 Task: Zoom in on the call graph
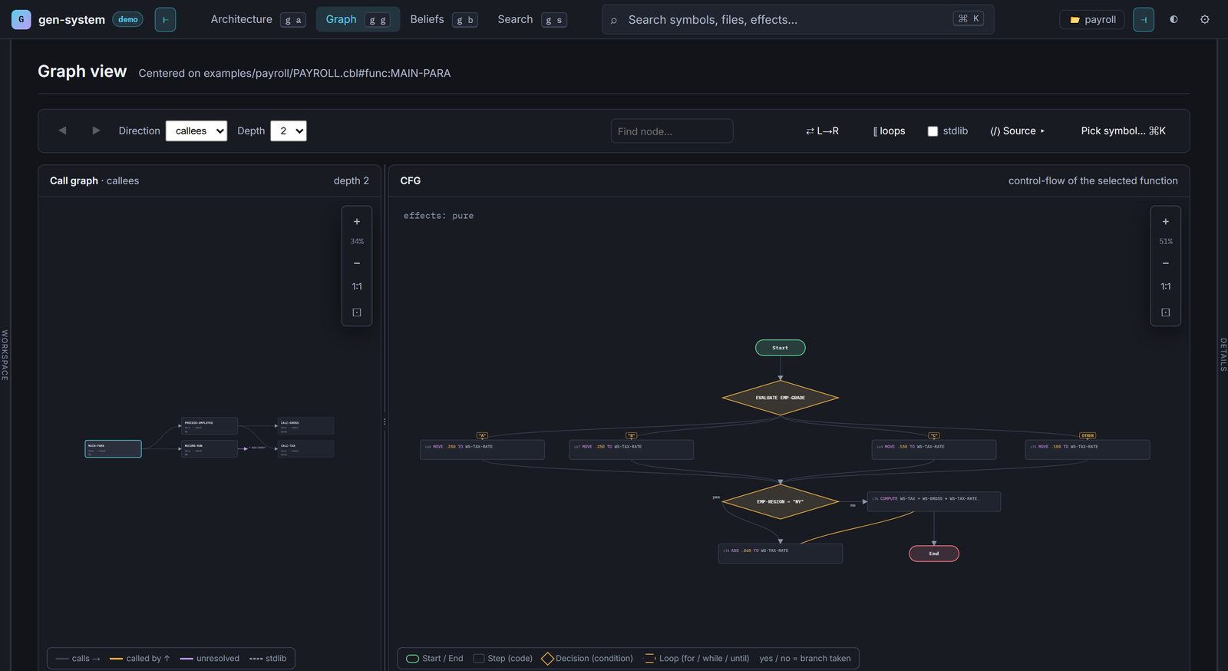pos(357,221)
